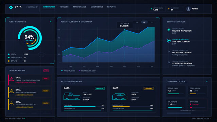Click the 94% optimal readiness gauge
Screen dimensions: 217x122
coord(30,38)
